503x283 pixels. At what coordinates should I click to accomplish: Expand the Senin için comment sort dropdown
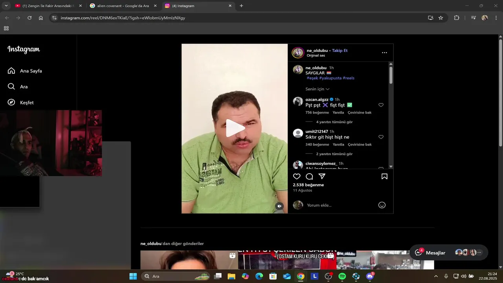318,89
